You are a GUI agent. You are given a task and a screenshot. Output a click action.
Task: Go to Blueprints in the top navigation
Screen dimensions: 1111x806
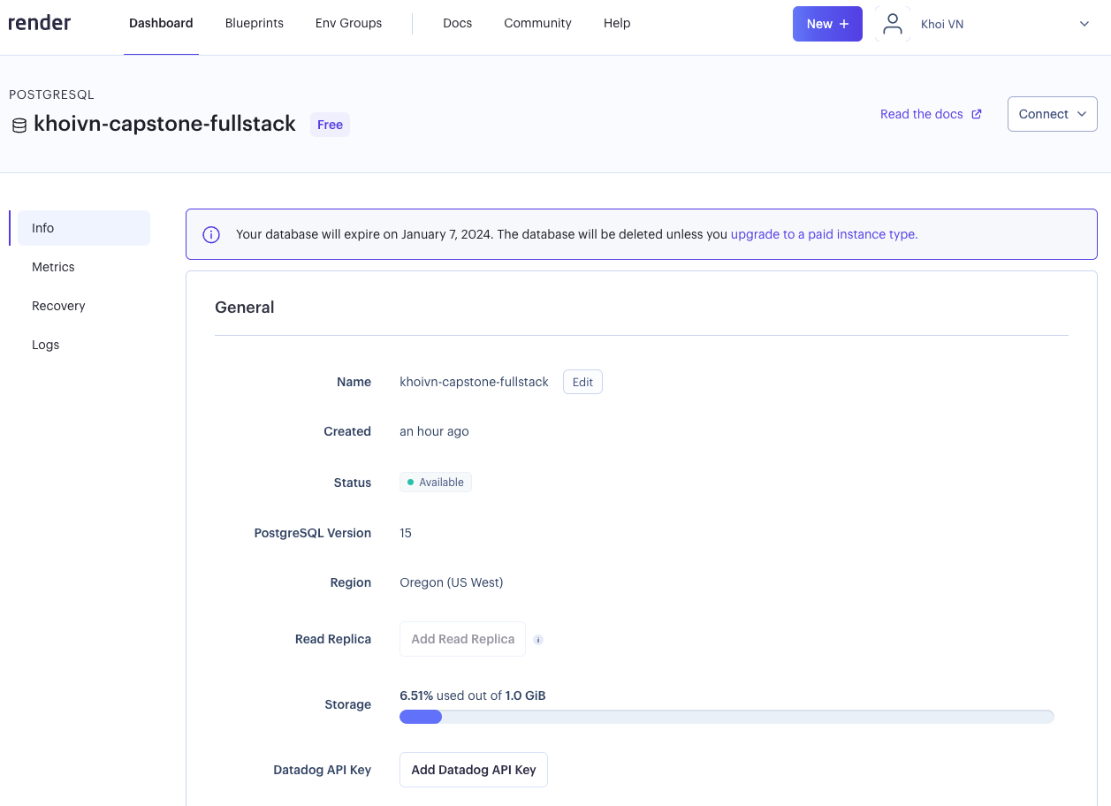coord(255,23)
